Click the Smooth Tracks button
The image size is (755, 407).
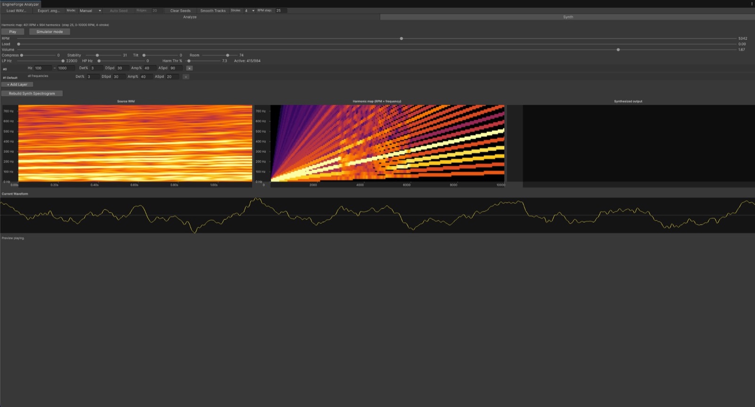pos(213,10)
